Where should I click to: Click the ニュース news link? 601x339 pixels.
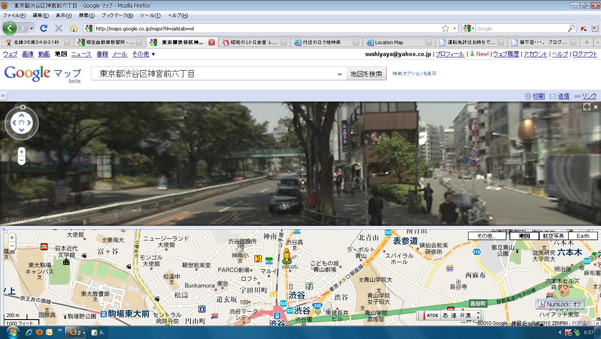(81, 54)
